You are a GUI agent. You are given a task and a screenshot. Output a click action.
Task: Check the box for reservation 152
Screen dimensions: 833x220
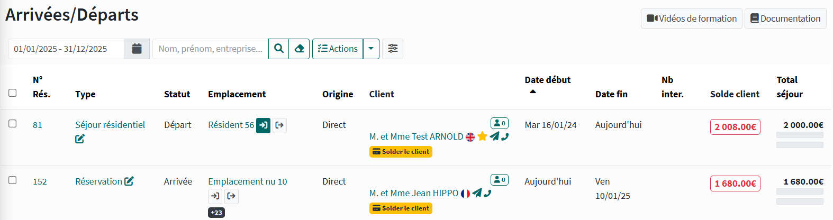[13, 180]
